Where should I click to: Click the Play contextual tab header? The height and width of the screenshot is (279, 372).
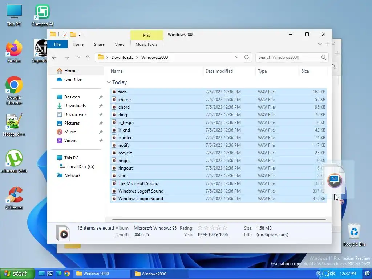pyautogui.click(x=147, y=35)
